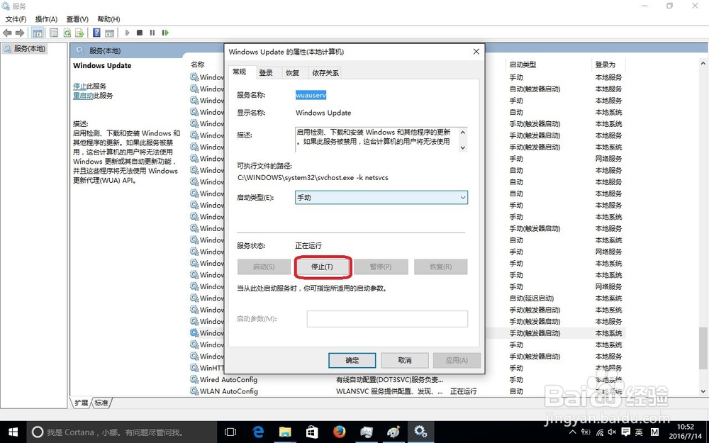Open the Export List toolbar icon
The image size is (709, 443).
pos(80,33)
